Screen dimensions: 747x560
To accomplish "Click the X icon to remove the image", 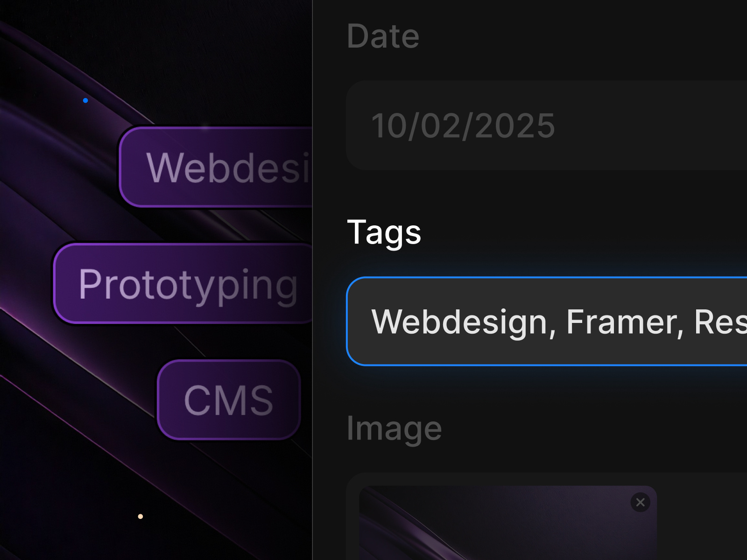I will (x=640, y=503).
